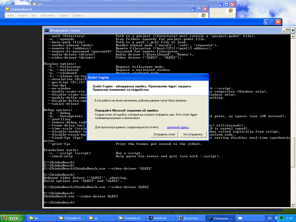Image resolution: width=296 pixels, height=222 pixels.
Task: Maximize the ChimbaBench explorer window
Action: pos(199,9)
